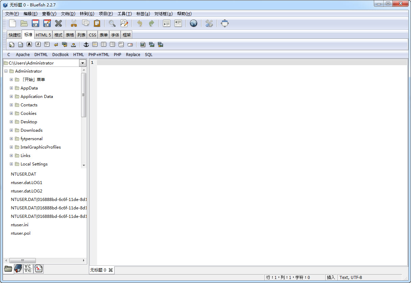Redo with the green redo arrow
Screen dimensions: 411x283
151,23
